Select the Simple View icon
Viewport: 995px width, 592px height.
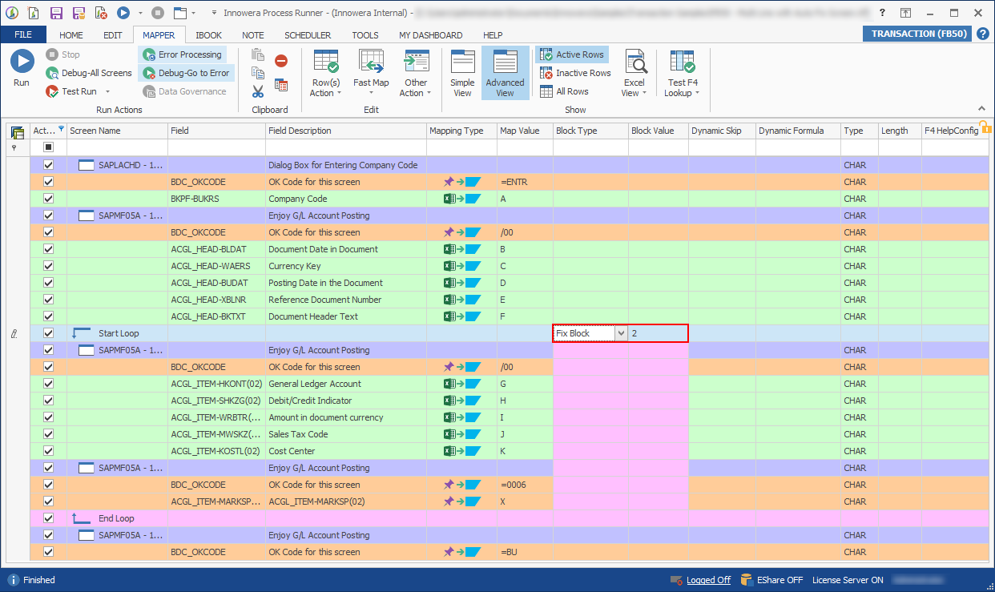[x=462, y=63]
